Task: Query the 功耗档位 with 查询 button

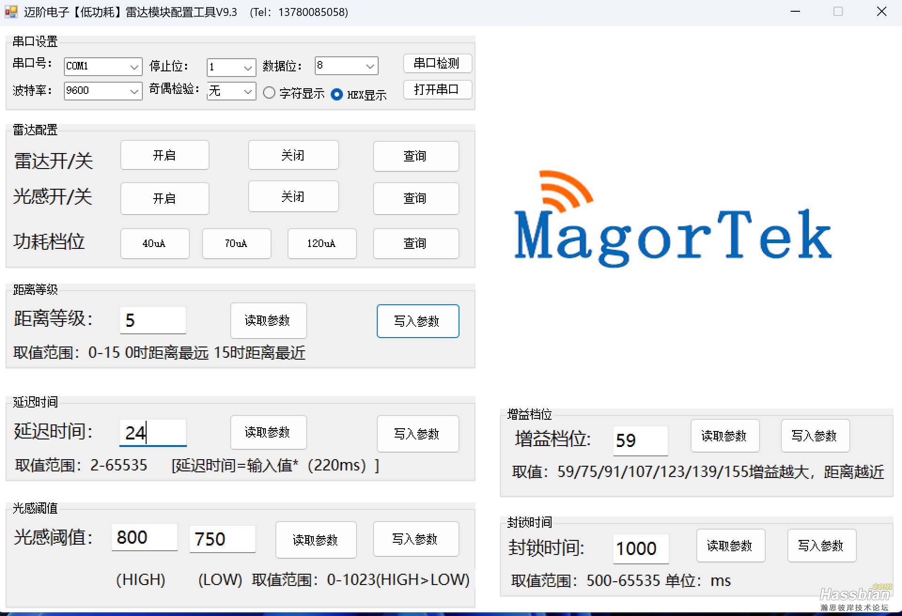Action: point(415,243)
